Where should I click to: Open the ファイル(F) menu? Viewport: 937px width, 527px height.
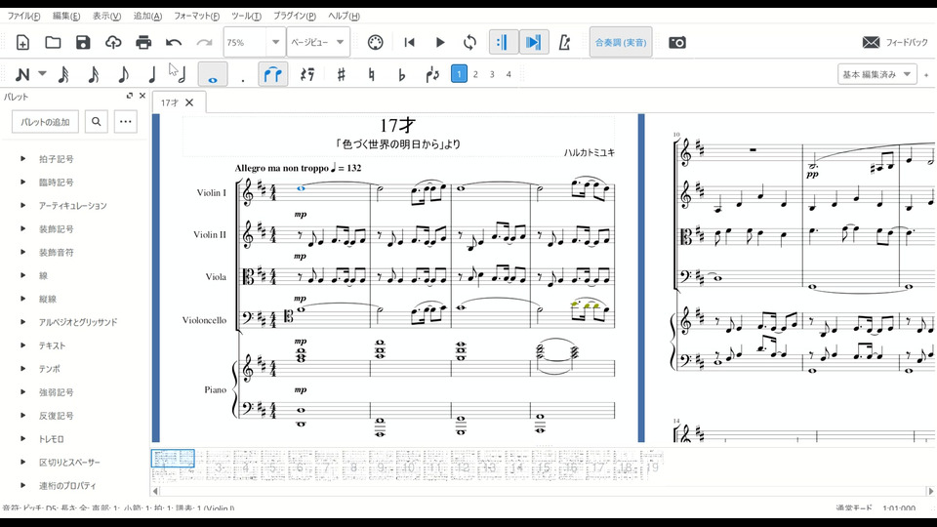23,17
